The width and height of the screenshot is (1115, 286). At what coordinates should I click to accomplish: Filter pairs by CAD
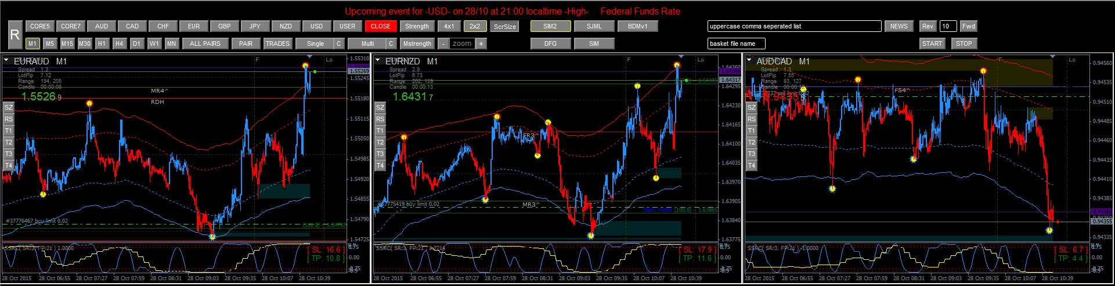[x=132, y=26]
